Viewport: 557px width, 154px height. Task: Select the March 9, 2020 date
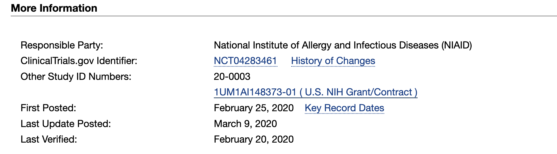(x=245, y=124)
